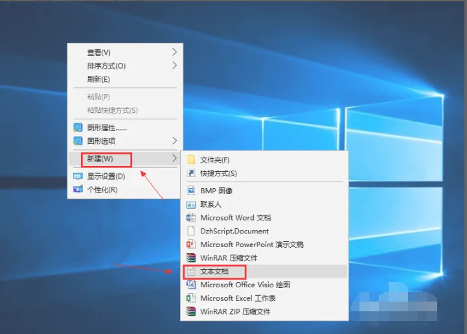The height and width of the screenshot is (334, 467).
Task: Expand the 排序方式(O) submenu arrow
Action: coord(174,66)
